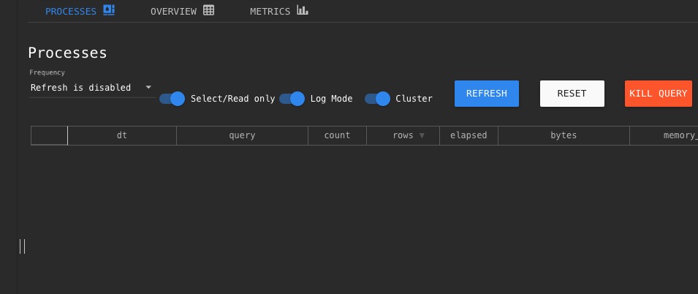Click the Frequency dropdown arrow
This screenshot has width=698, height=294.
(149, 87)
